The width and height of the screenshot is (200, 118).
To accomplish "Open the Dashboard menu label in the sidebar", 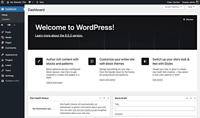I will click(11, 9).
